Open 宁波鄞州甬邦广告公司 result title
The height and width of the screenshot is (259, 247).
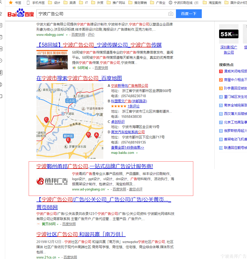click(x=95, y=166)
